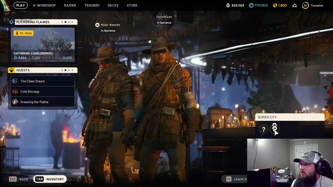333x187 pixels.
Task: Click the blue token icon beside 770/800
Action: click(251, 5)
